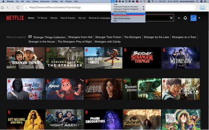
Task: Click the Docker whale menu bar icon
Action: (x=123, y=1)
